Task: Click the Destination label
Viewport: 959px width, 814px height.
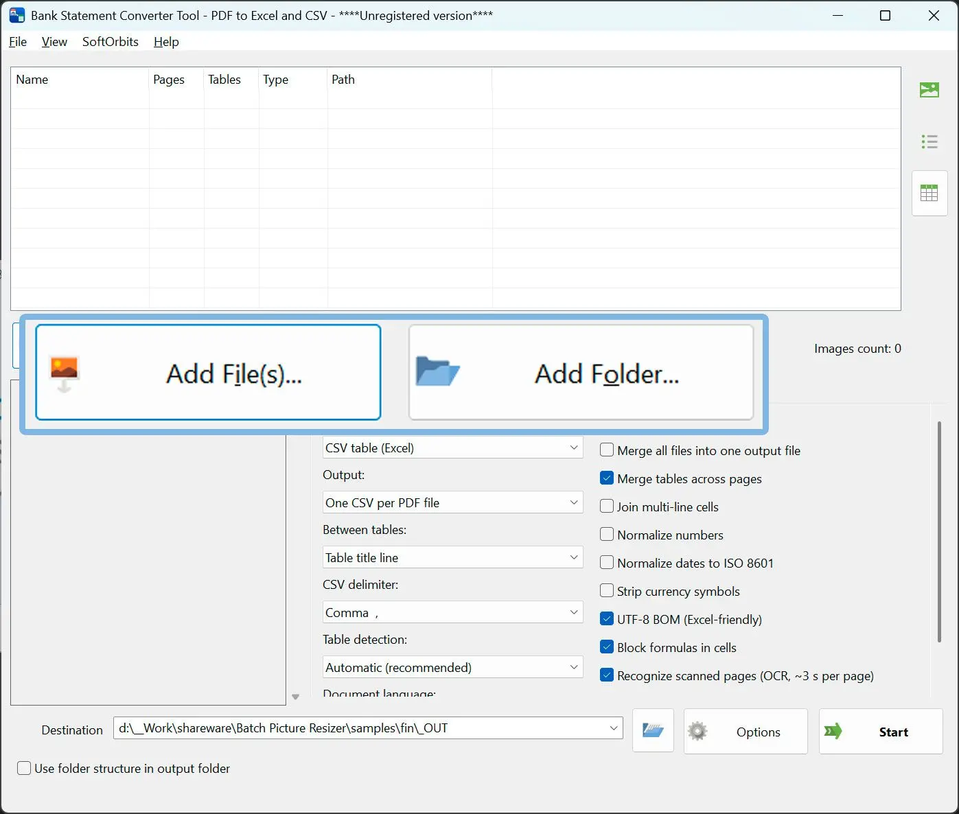Action: click(72, 730)
